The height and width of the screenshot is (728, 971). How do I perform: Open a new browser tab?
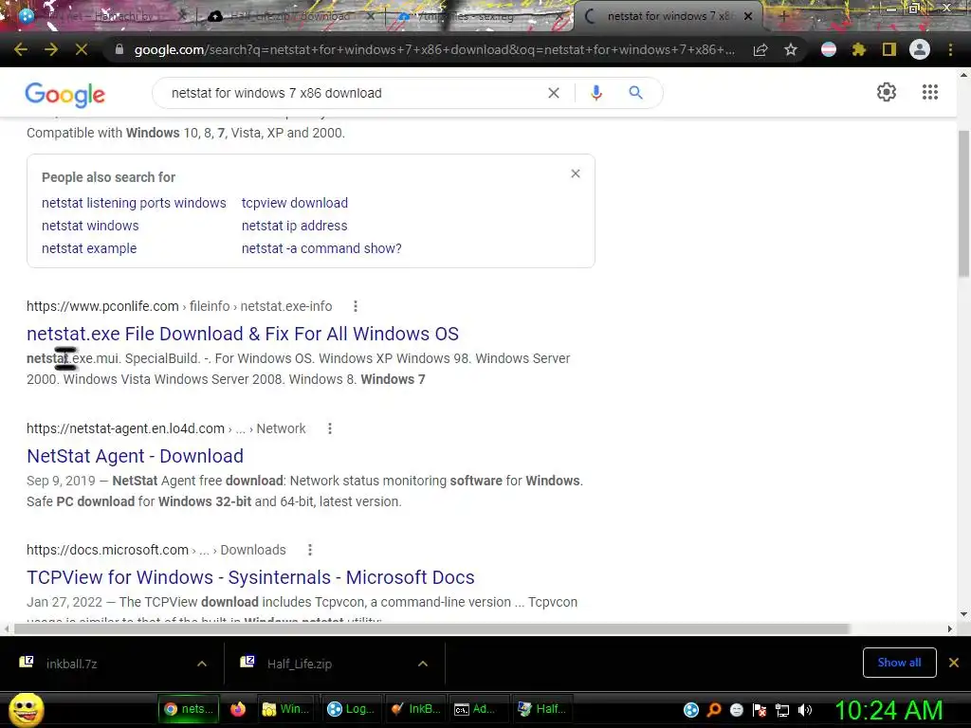(x=784, y=17)
